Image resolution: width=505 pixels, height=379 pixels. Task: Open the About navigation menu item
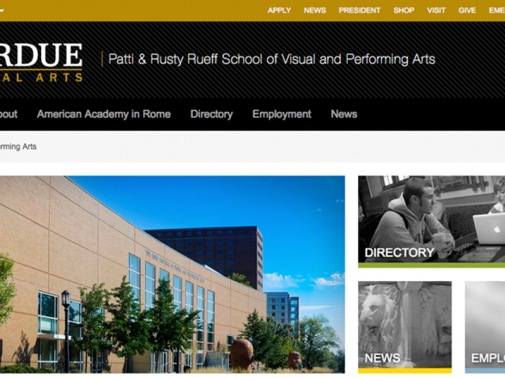point(8,114)
